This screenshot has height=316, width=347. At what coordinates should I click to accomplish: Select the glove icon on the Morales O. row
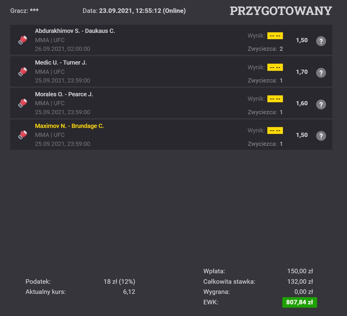pos(22,103)
